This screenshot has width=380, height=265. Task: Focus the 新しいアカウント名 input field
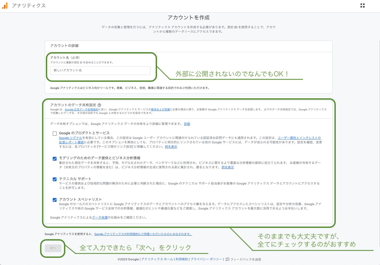tap(100, 70)
